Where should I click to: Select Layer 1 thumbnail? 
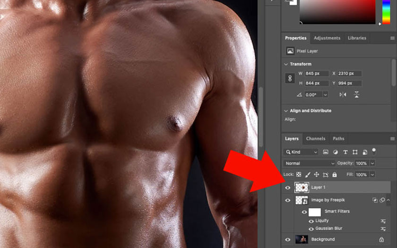coord(302,188)
